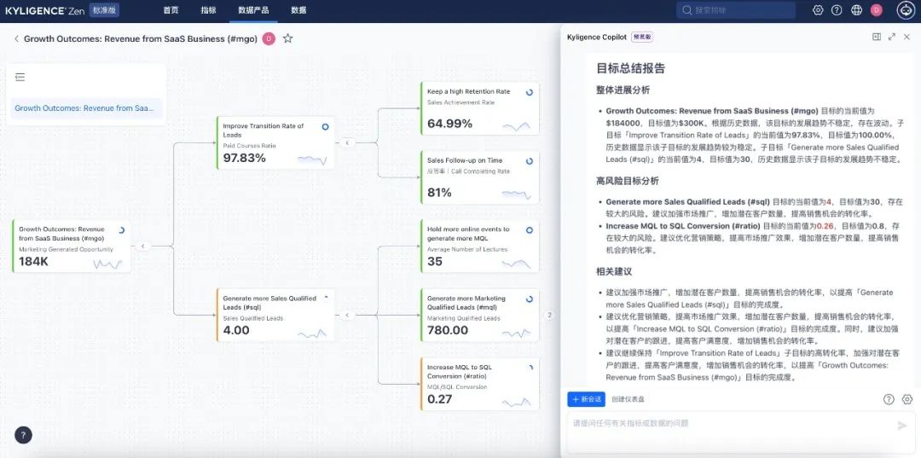This screenshot has height=458, width=921.
Task: Click progress ring on Keep a high Retention Rate
Action: pyautogui.click(x=530, y=92)
